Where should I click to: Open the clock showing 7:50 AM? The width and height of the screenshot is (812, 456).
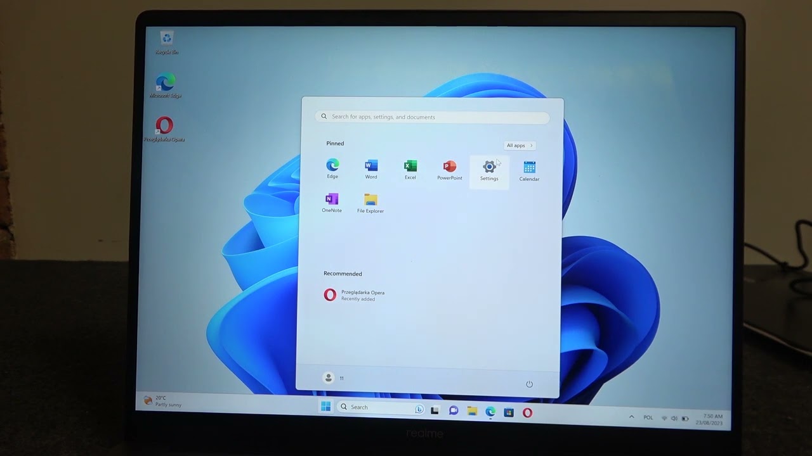pyautogui.click(x=709, y=419)
